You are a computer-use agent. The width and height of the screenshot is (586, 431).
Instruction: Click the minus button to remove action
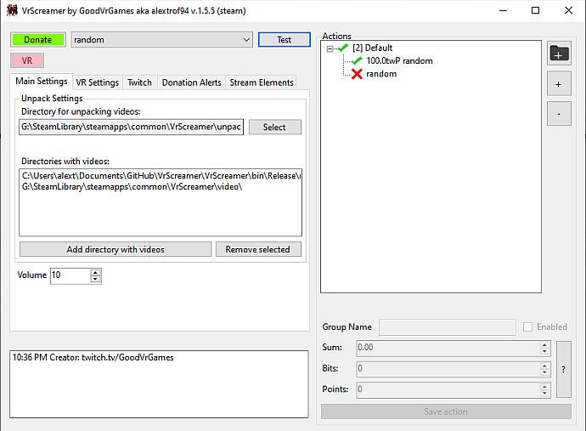(x=559, y=114)
